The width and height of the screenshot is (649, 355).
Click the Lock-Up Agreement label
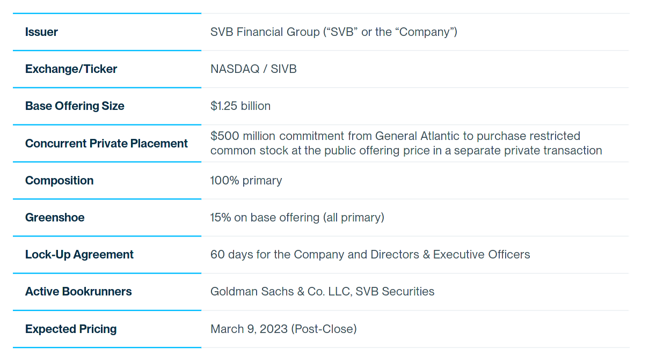[79, 255]
